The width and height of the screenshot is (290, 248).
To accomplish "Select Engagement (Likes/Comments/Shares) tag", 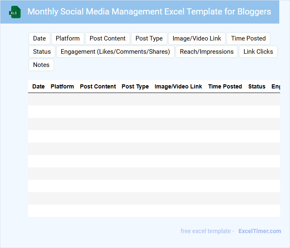I will [x=115, y=52].
